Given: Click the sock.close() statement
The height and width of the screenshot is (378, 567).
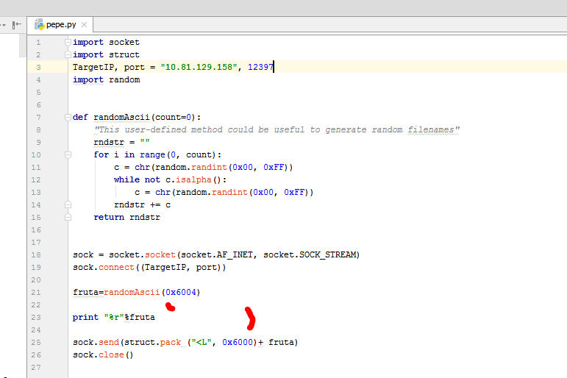Looking at the screenshot, I should coord(103,354).
